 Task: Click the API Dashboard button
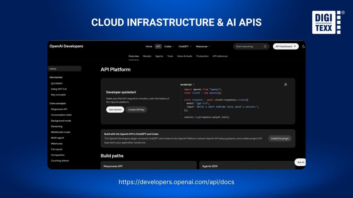pyautogui.click(x=286, y=46)
